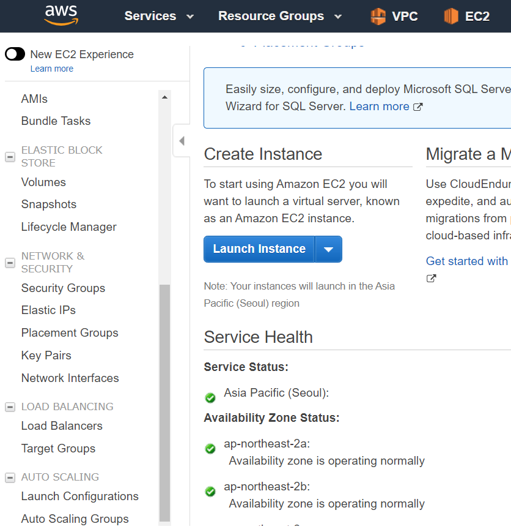Screen dimensions: 511x532
Task: Open Lifecycle Manager
Action: pyautogui.click(x=69, y=227)
